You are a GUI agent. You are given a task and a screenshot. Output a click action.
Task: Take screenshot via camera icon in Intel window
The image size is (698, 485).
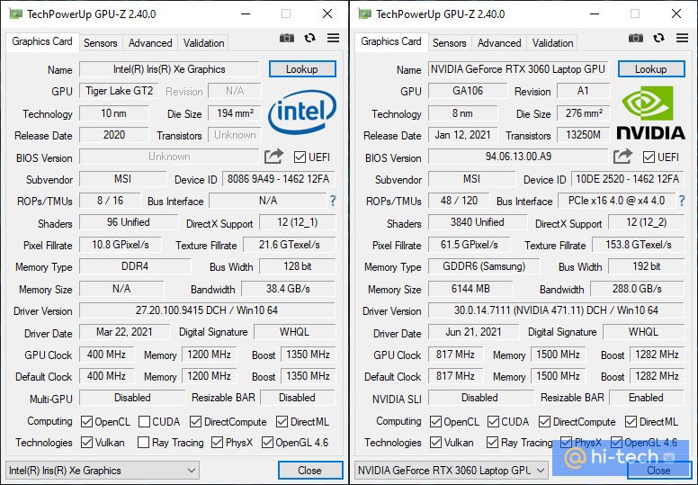pos(287,39)
